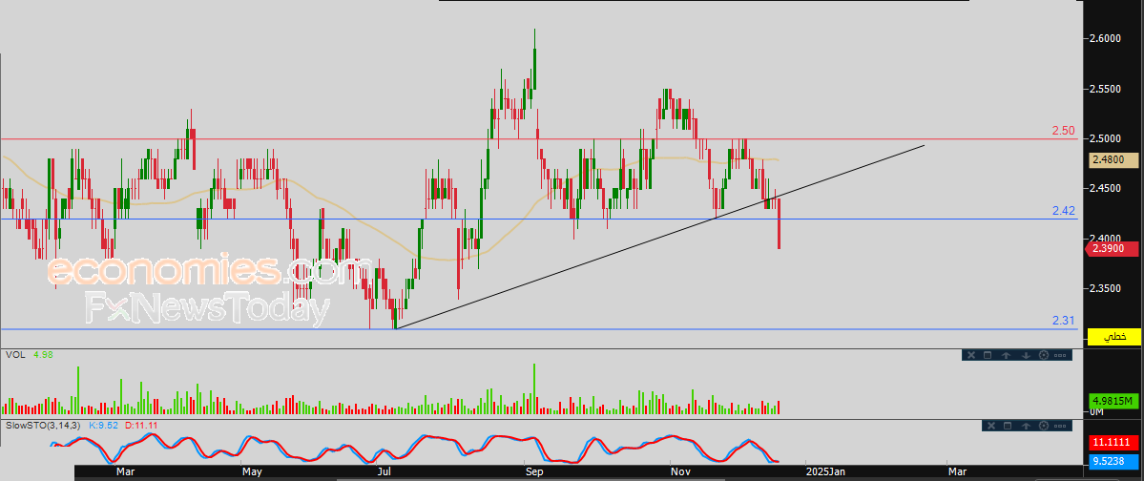This screenshot has height=481, width=1144.
Task: Open more options for SlowSTO panel
Action: (x=1060, y=426)
